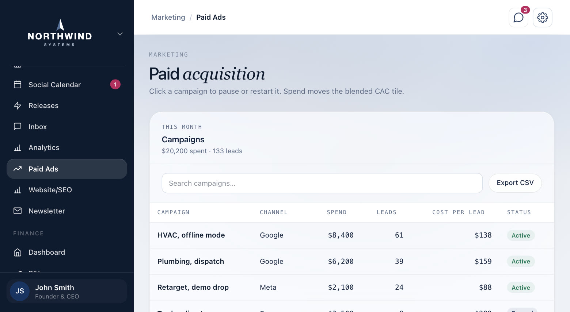Click the Dashboard home icon
This screenshot has height=312, width=570.
18,253
